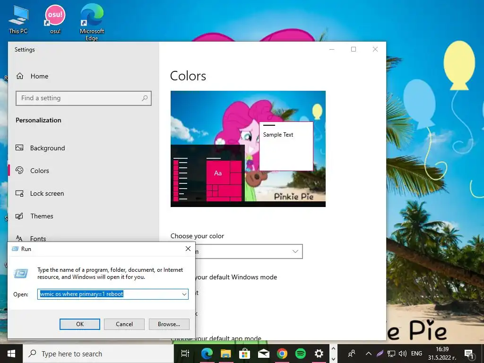Click the Themes brush icon in sidebar

(x=19, y=216)
